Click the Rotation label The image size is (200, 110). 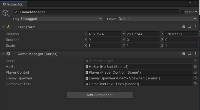pos(12,40)
